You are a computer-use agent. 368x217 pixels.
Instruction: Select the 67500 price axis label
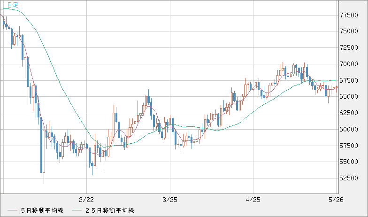pos(349,81)
